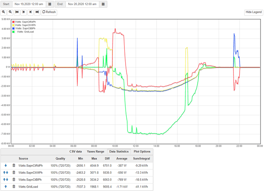The width and height of the screenshot is (264, 193).
Task: Edit the Start date field Nov 19,2020
Action: click(x=29, y=4)
